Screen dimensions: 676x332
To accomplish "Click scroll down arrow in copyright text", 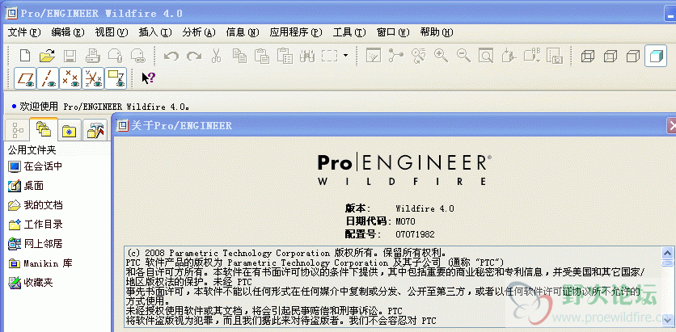I will [667, 321].
